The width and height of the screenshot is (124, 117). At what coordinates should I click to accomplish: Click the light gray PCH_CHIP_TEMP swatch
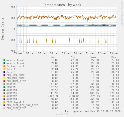point(4,108)
